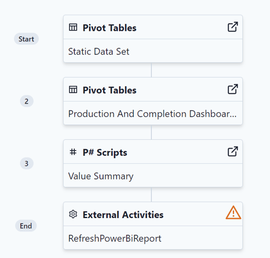The image size is (270, 258).
Task: Open Value Summary script via external link icon
Action: pos(233,151)
